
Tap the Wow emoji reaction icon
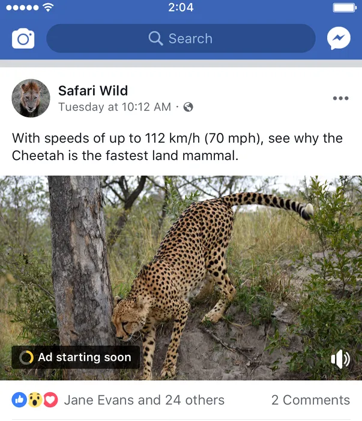pyautogui.click(x=35, y=399)
